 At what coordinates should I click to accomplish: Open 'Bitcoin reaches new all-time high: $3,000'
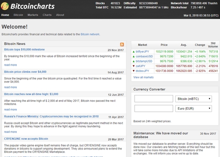[x=31, y=94]
